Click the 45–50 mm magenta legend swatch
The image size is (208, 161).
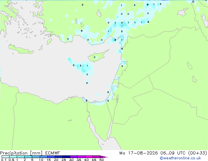(96, 157)
